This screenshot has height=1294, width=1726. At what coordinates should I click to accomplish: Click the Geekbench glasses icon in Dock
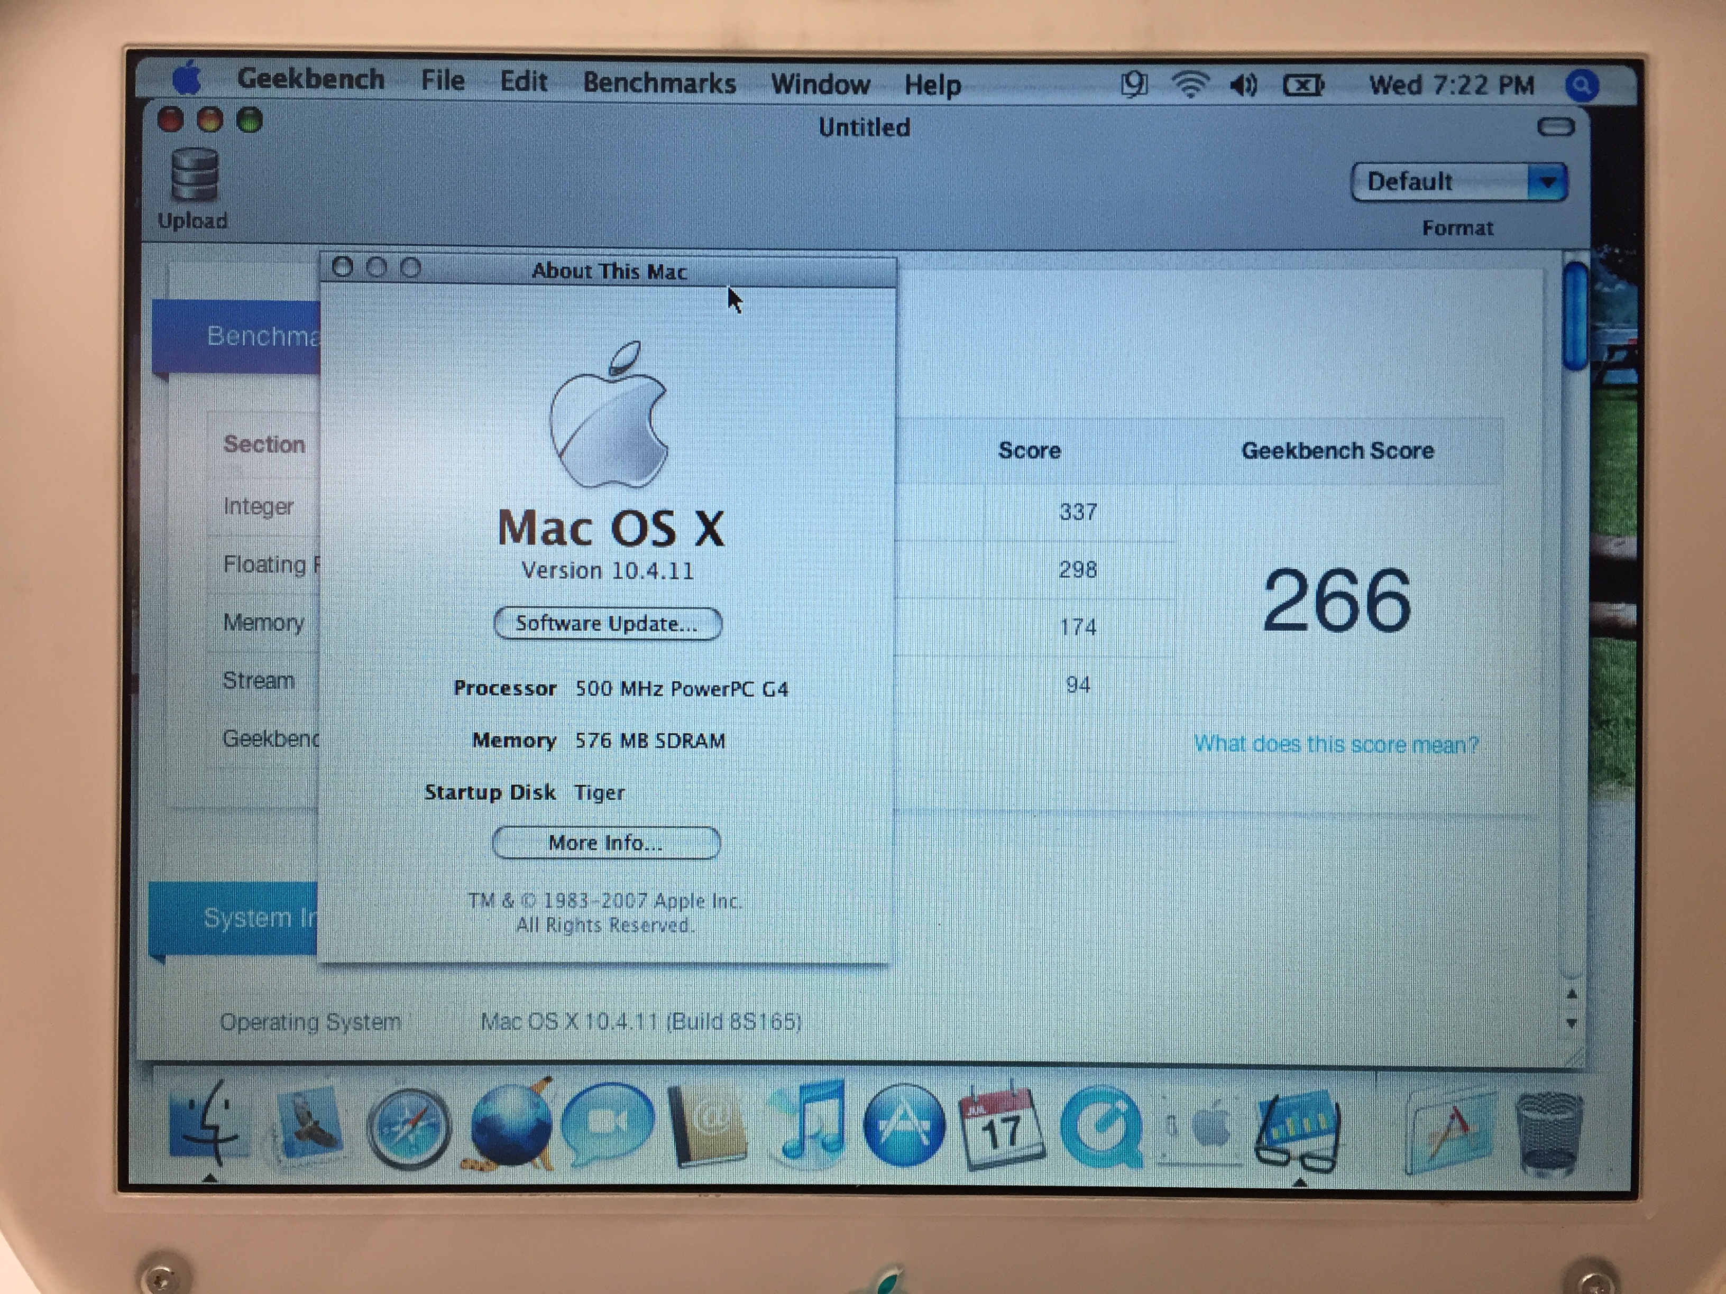1298,1131
